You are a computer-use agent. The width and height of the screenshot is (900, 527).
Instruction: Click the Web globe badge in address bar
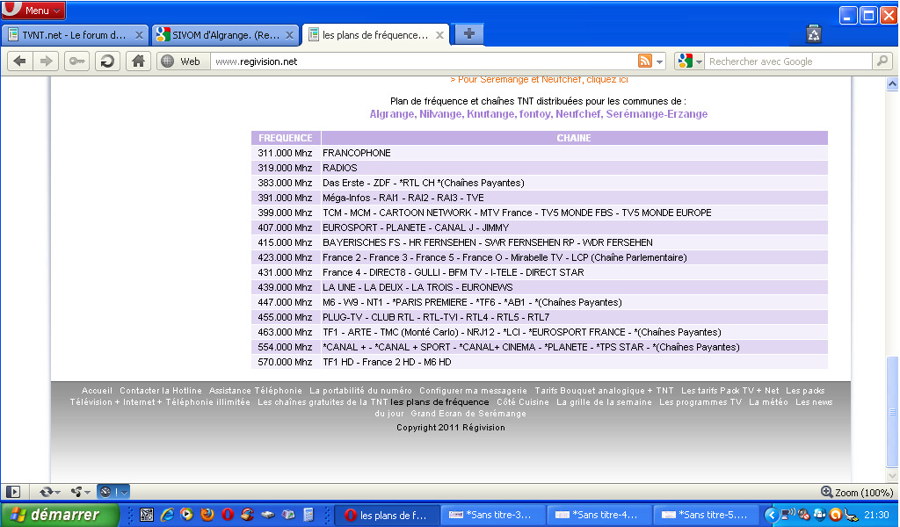182,61
